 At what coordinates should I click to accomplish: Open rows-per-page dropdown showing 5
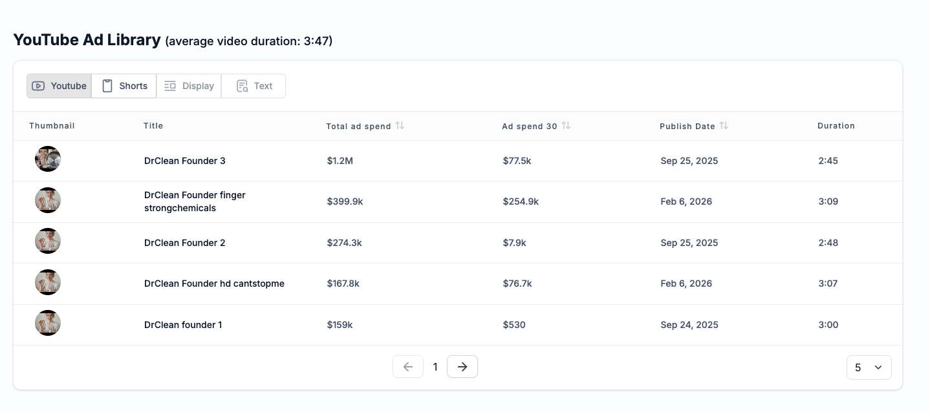[x=869, y=367]
